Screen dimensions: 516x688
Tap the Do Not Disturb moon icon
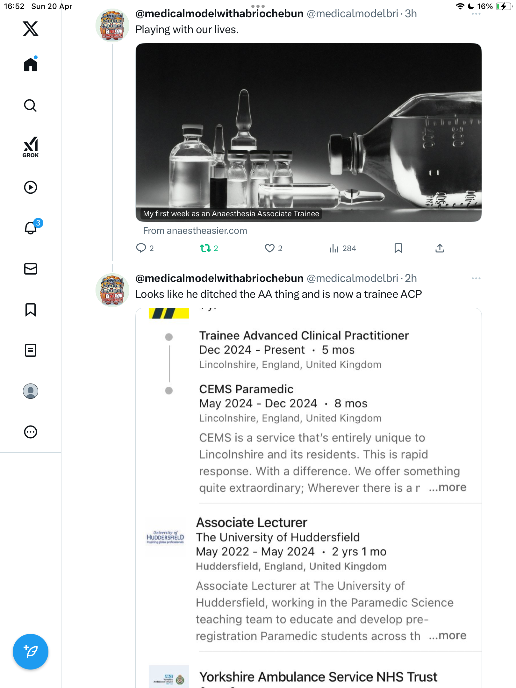[x=471, y=6]
